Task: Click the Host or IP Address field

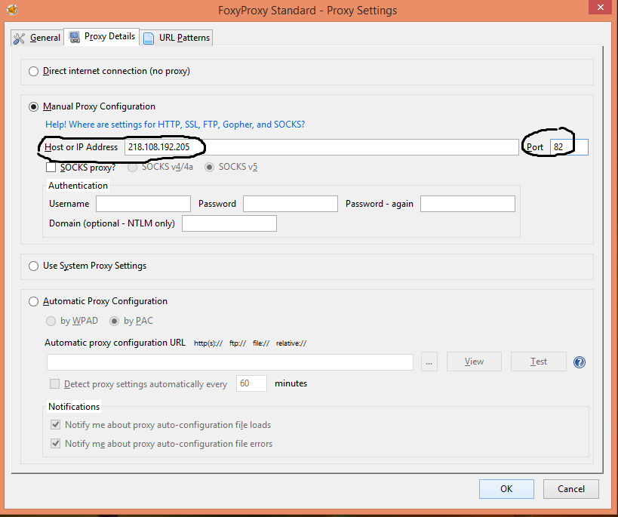Action: coord(321,147)
